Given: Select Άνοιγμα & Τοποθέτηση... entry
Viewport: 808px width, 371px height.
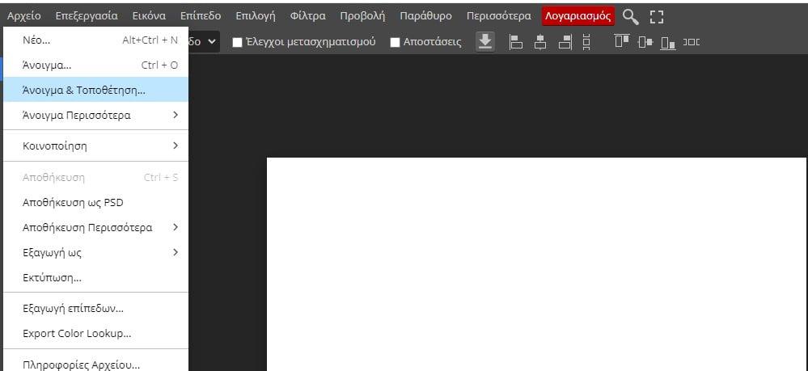Looking at the screenshot, I should tap(96, 91).
